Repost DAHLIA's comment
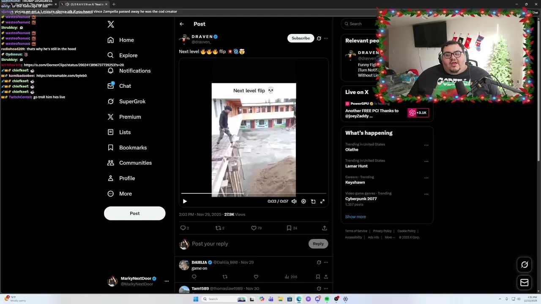The image size is (541, 304). pyautogui.click(x=225, y=277)
